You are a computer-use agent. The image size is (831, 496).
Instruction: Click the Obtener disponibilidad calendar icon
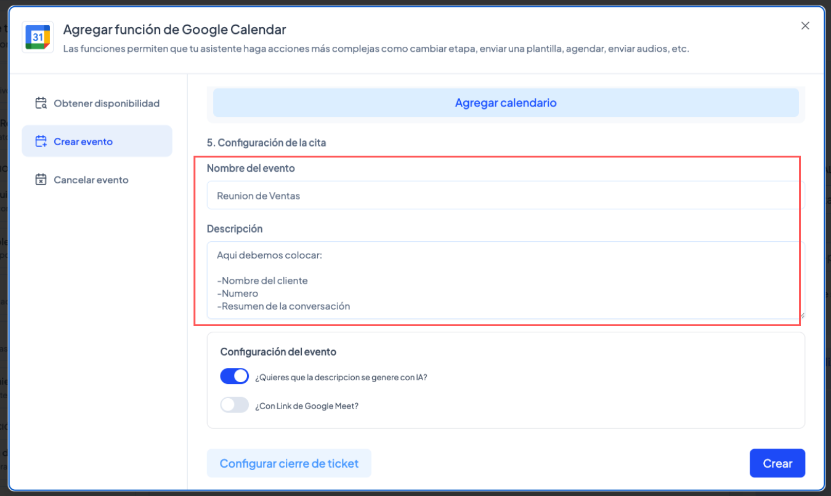tap(41, 103)
